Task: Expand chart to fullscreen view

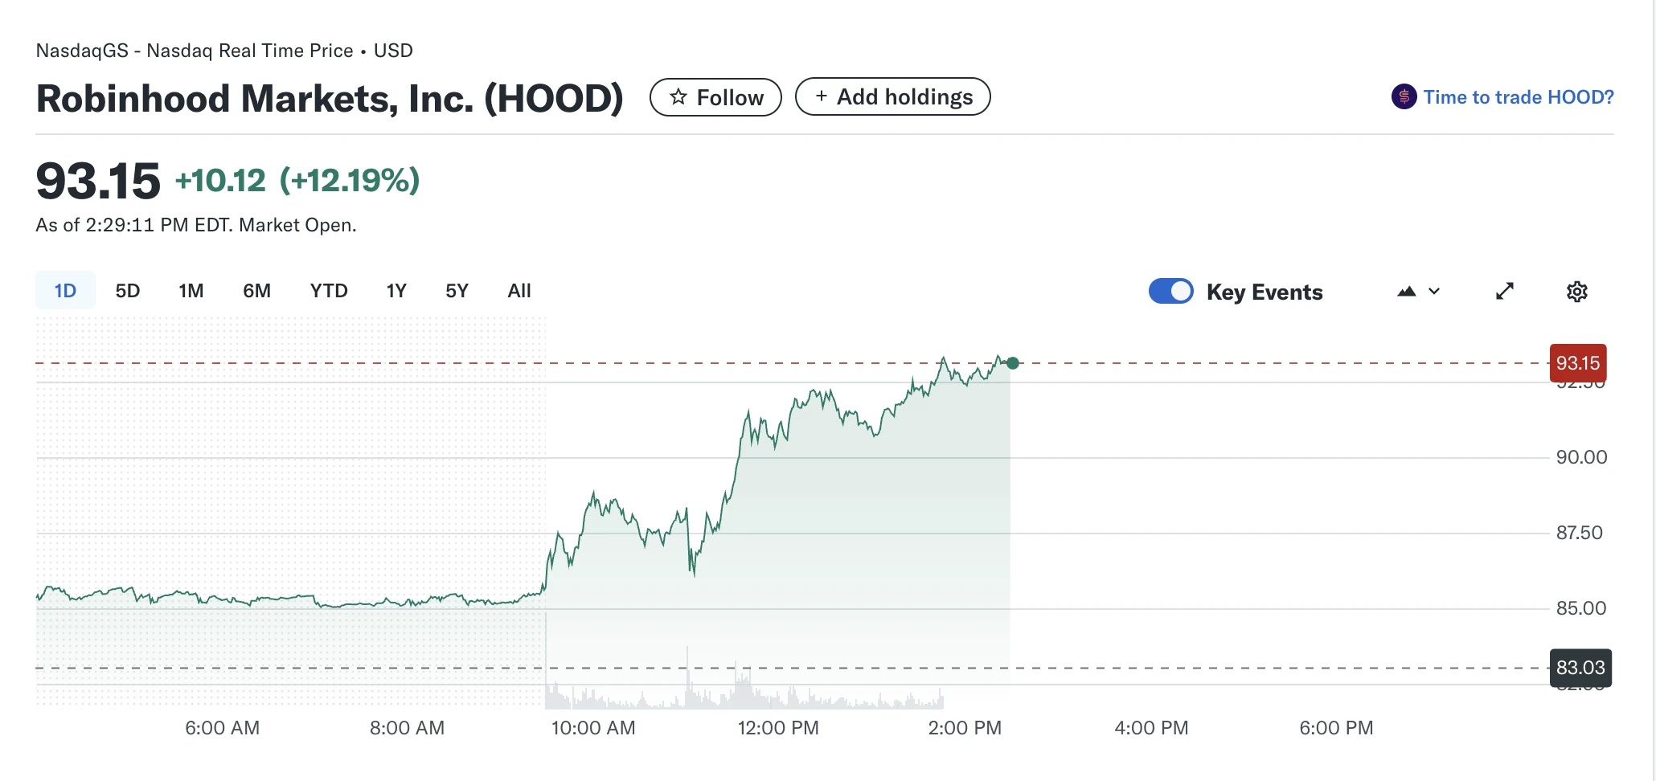Action: 1506,291
